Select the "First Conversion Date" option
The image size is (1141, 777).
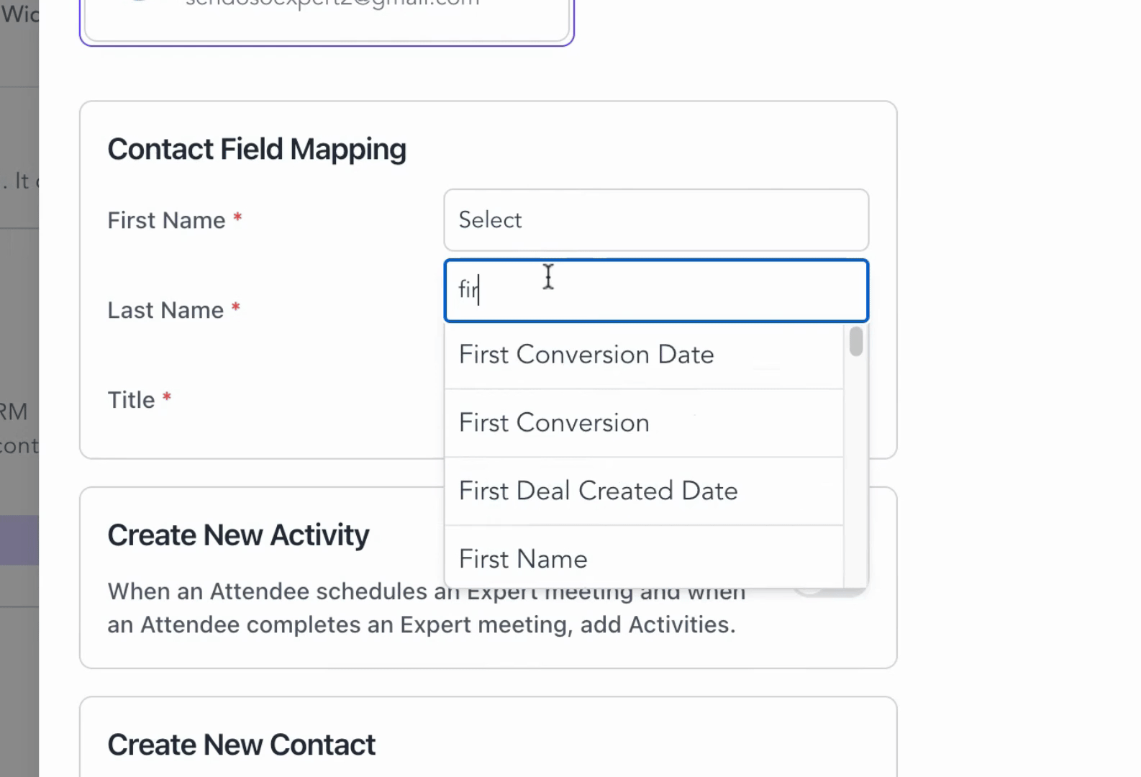coord(586,355)
